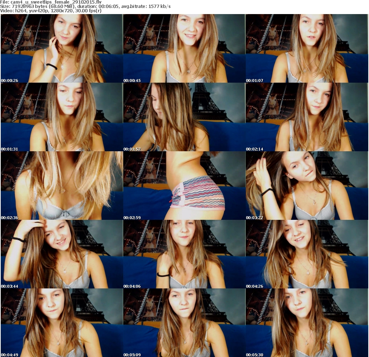Pick the thumbnail stamped 00:02:59
The width and height of the screenshot is (369, 357).
(184, 186)
